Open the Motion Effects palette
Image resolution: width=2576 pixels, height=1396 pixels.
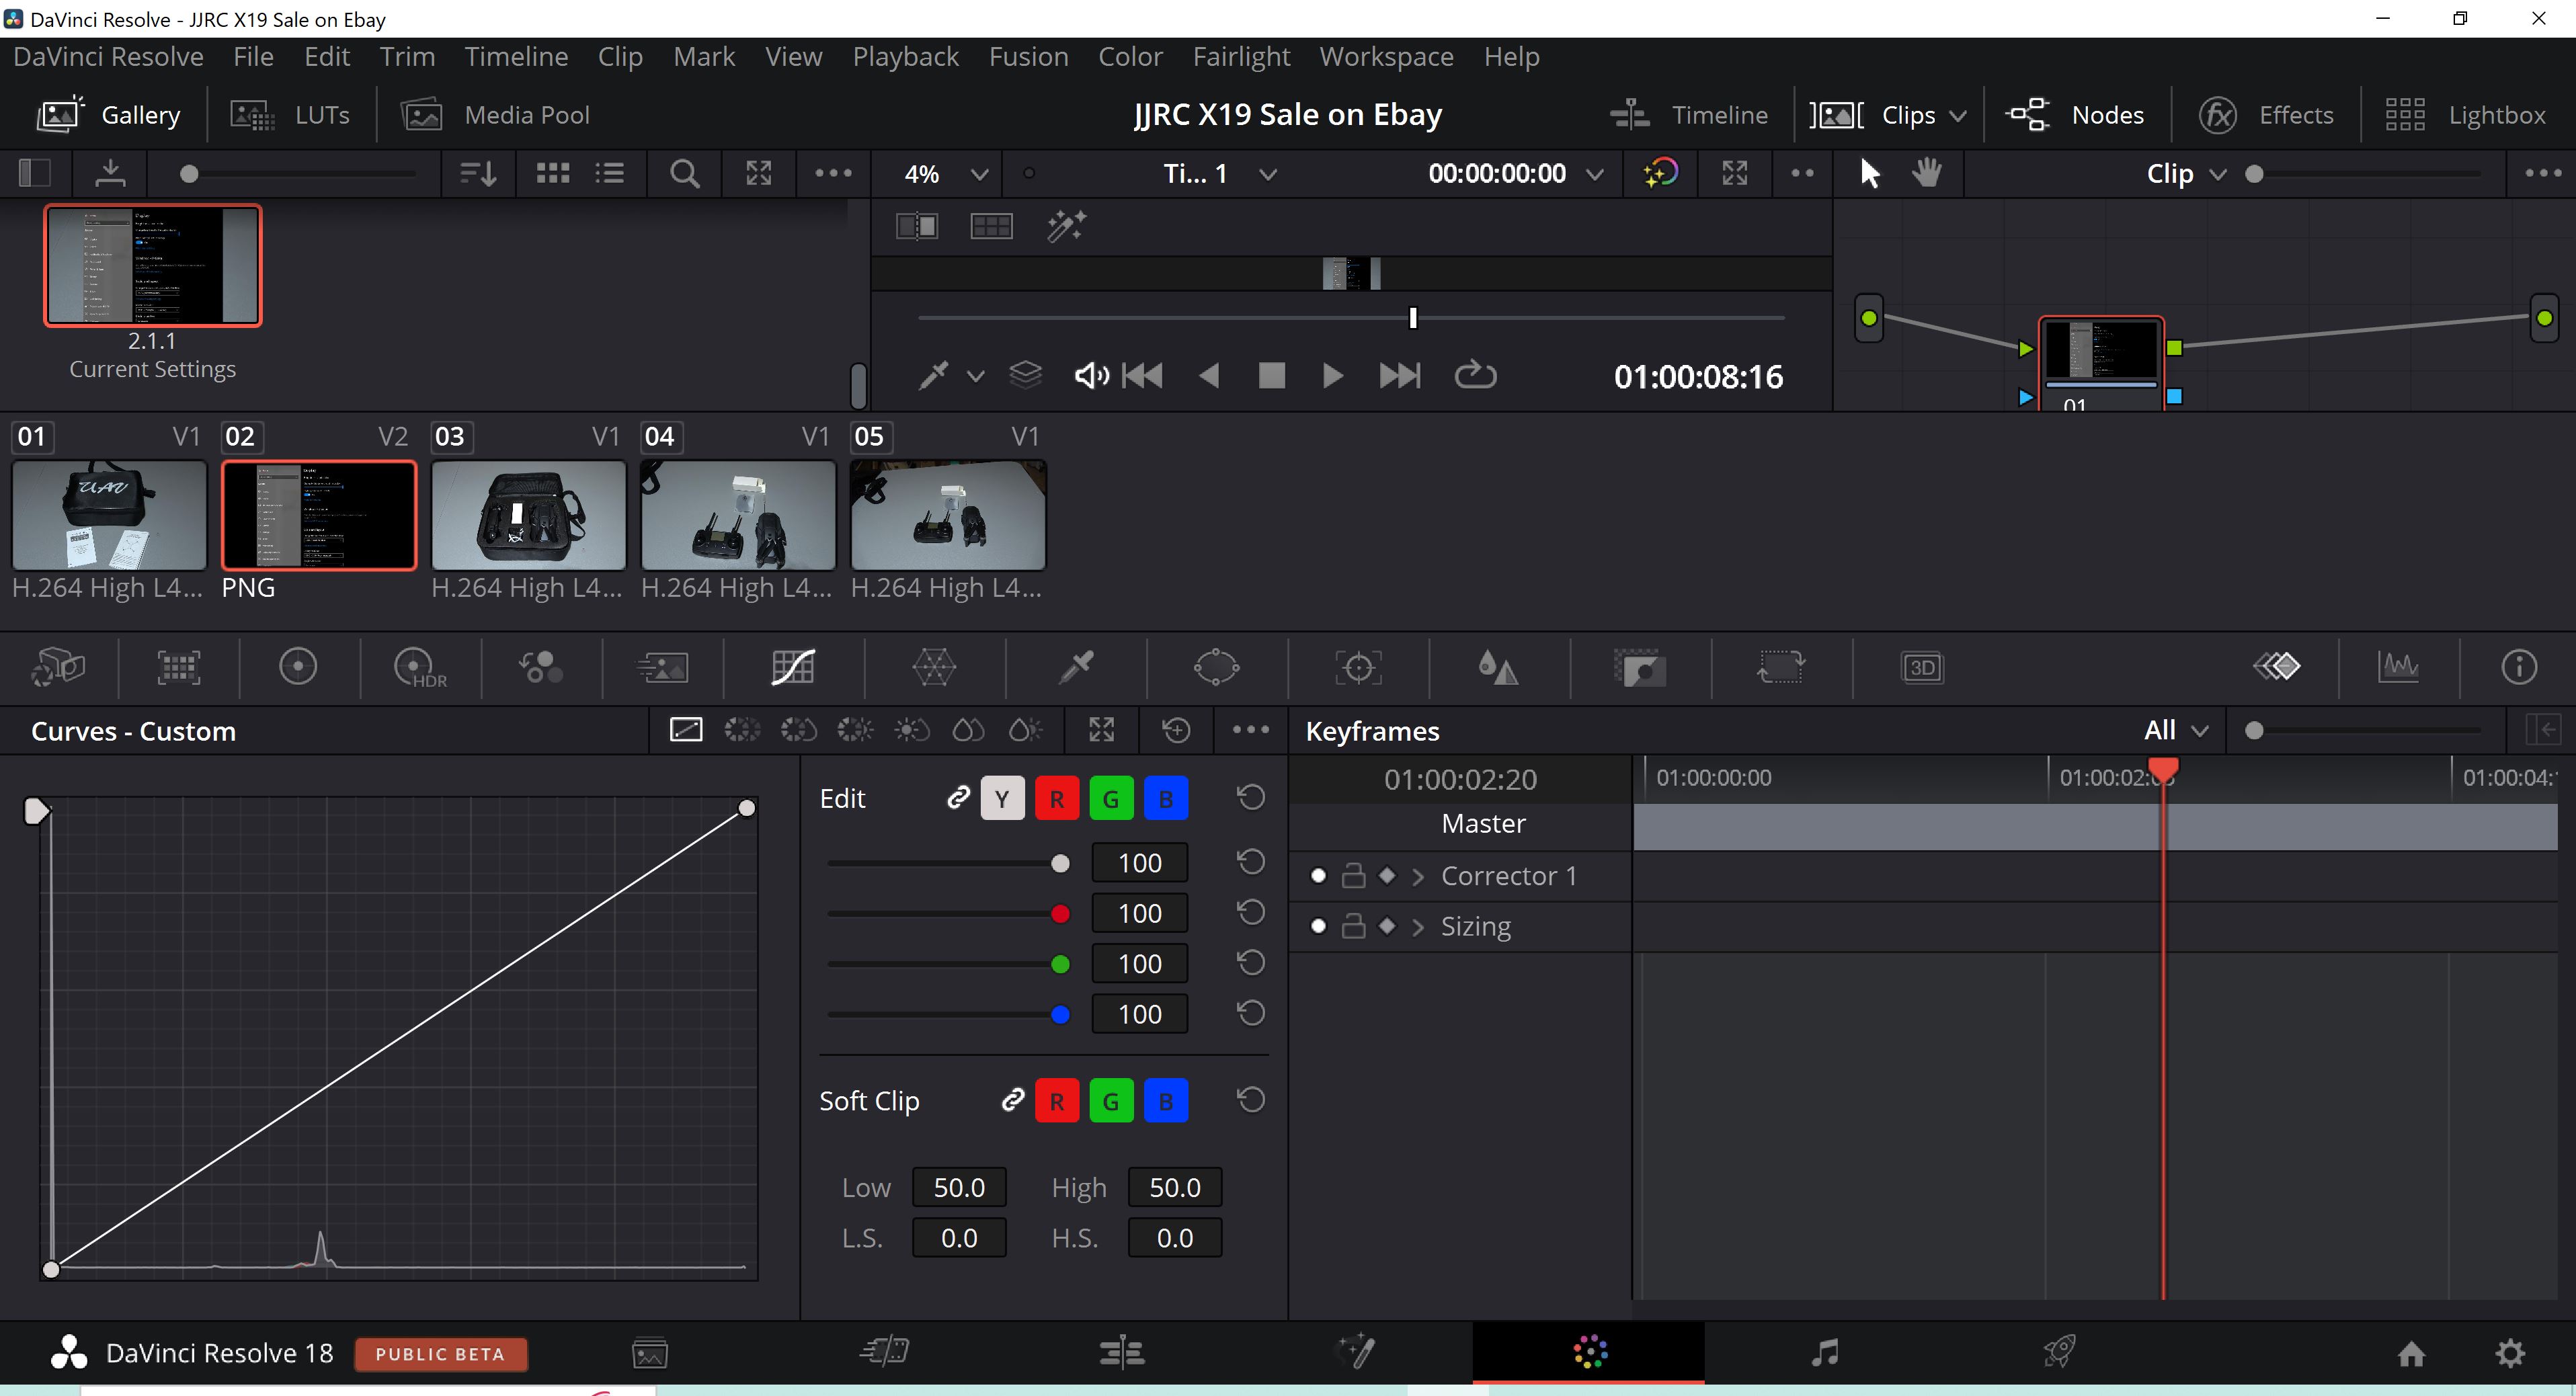pyautogui.click(x=663, y=667)
